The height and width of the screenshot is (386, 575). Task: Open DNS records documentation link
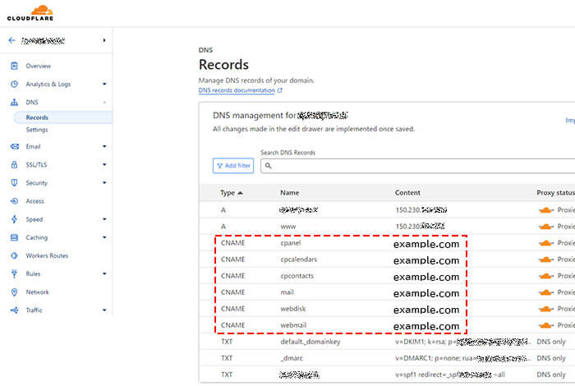[x=237, y=90]
